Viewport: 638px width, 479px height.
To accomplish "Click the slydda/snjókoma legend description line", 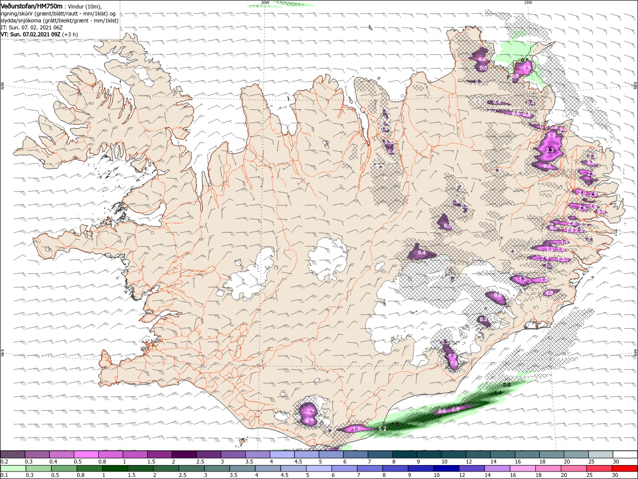I will [60, 20].
